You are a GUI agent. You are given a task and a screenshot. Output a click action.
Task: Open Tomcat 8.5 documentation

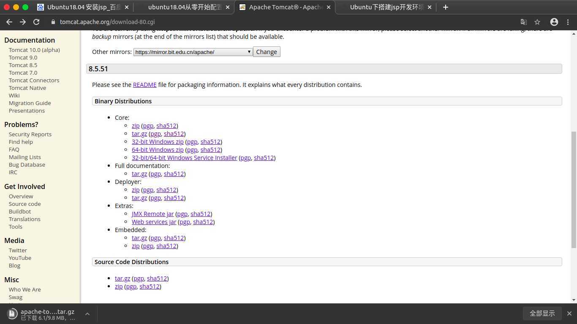[23, 65]
